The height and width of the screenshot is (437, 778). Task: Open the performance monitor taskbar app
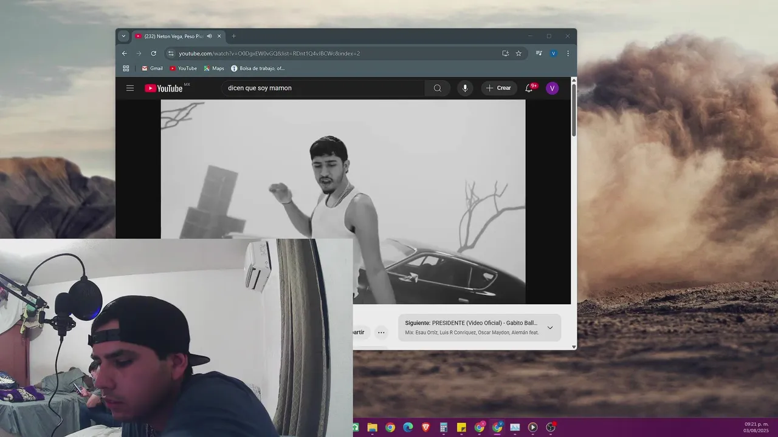tap(515, 427)
